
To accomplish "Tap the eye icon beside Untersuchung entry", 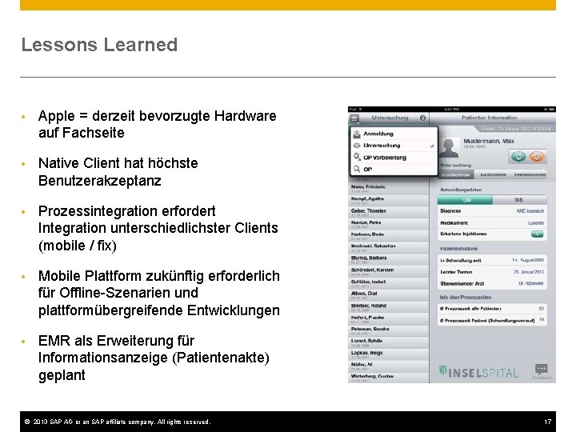I will [356, 146].
